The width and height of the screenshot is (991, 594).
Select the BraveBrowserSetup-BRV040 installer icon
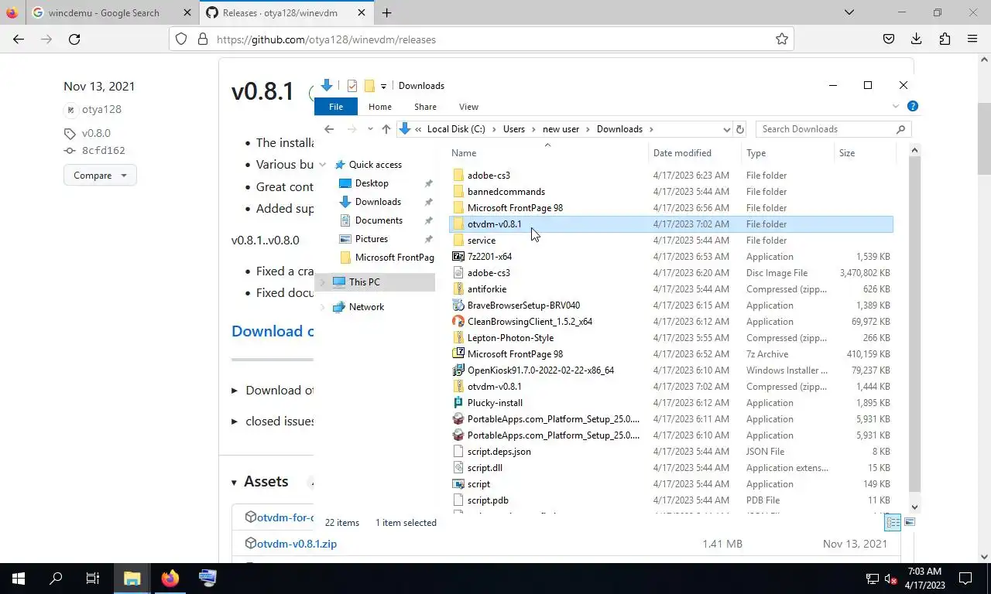click(458, 305)
